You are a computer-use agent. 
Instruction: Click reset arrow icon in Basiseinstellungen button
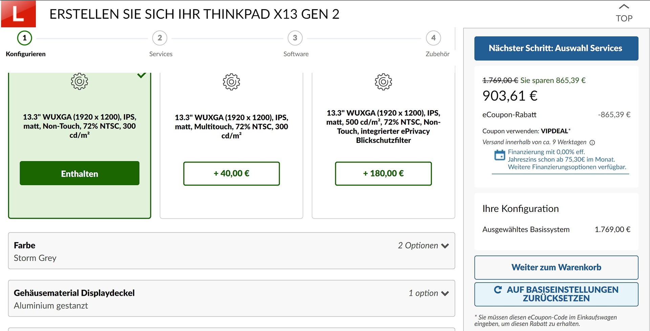click(498, 290)
